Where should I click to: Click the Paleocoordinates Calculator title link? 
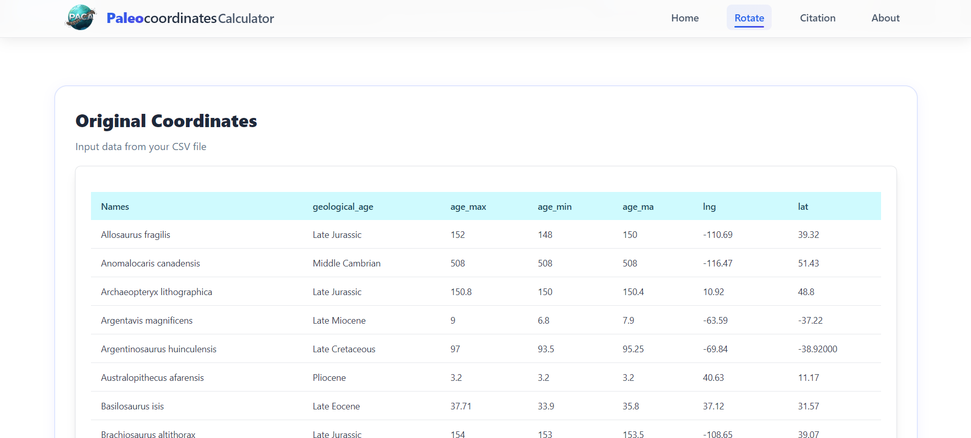click(x=190, y=18)
